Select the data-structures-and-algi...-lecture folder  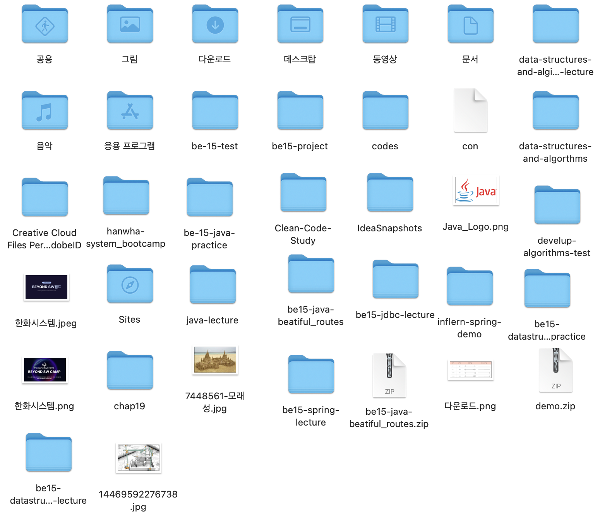point(556,24)
